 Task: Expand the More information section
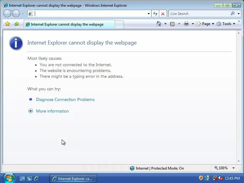click(52, 111)
